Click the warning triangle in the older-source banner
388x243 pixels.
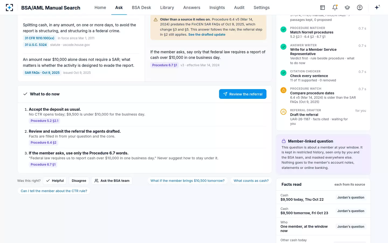[155, 20]
